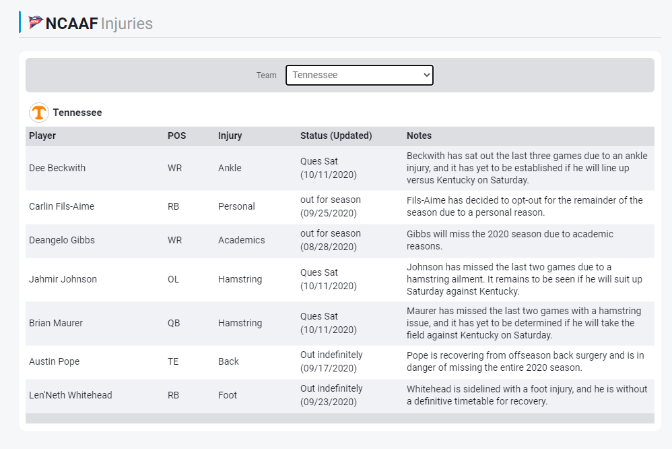Screen dimensions: 672x449
Task: Click the Player column header
Action: click(x=42, y=136)
